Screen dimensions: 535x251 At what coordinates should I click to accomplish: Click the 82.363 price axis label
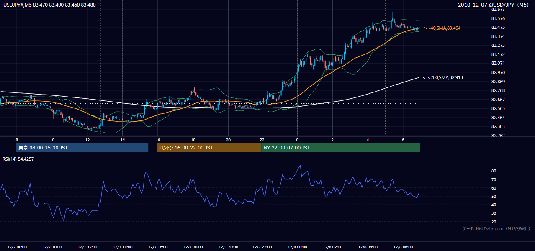pos(498,126)
